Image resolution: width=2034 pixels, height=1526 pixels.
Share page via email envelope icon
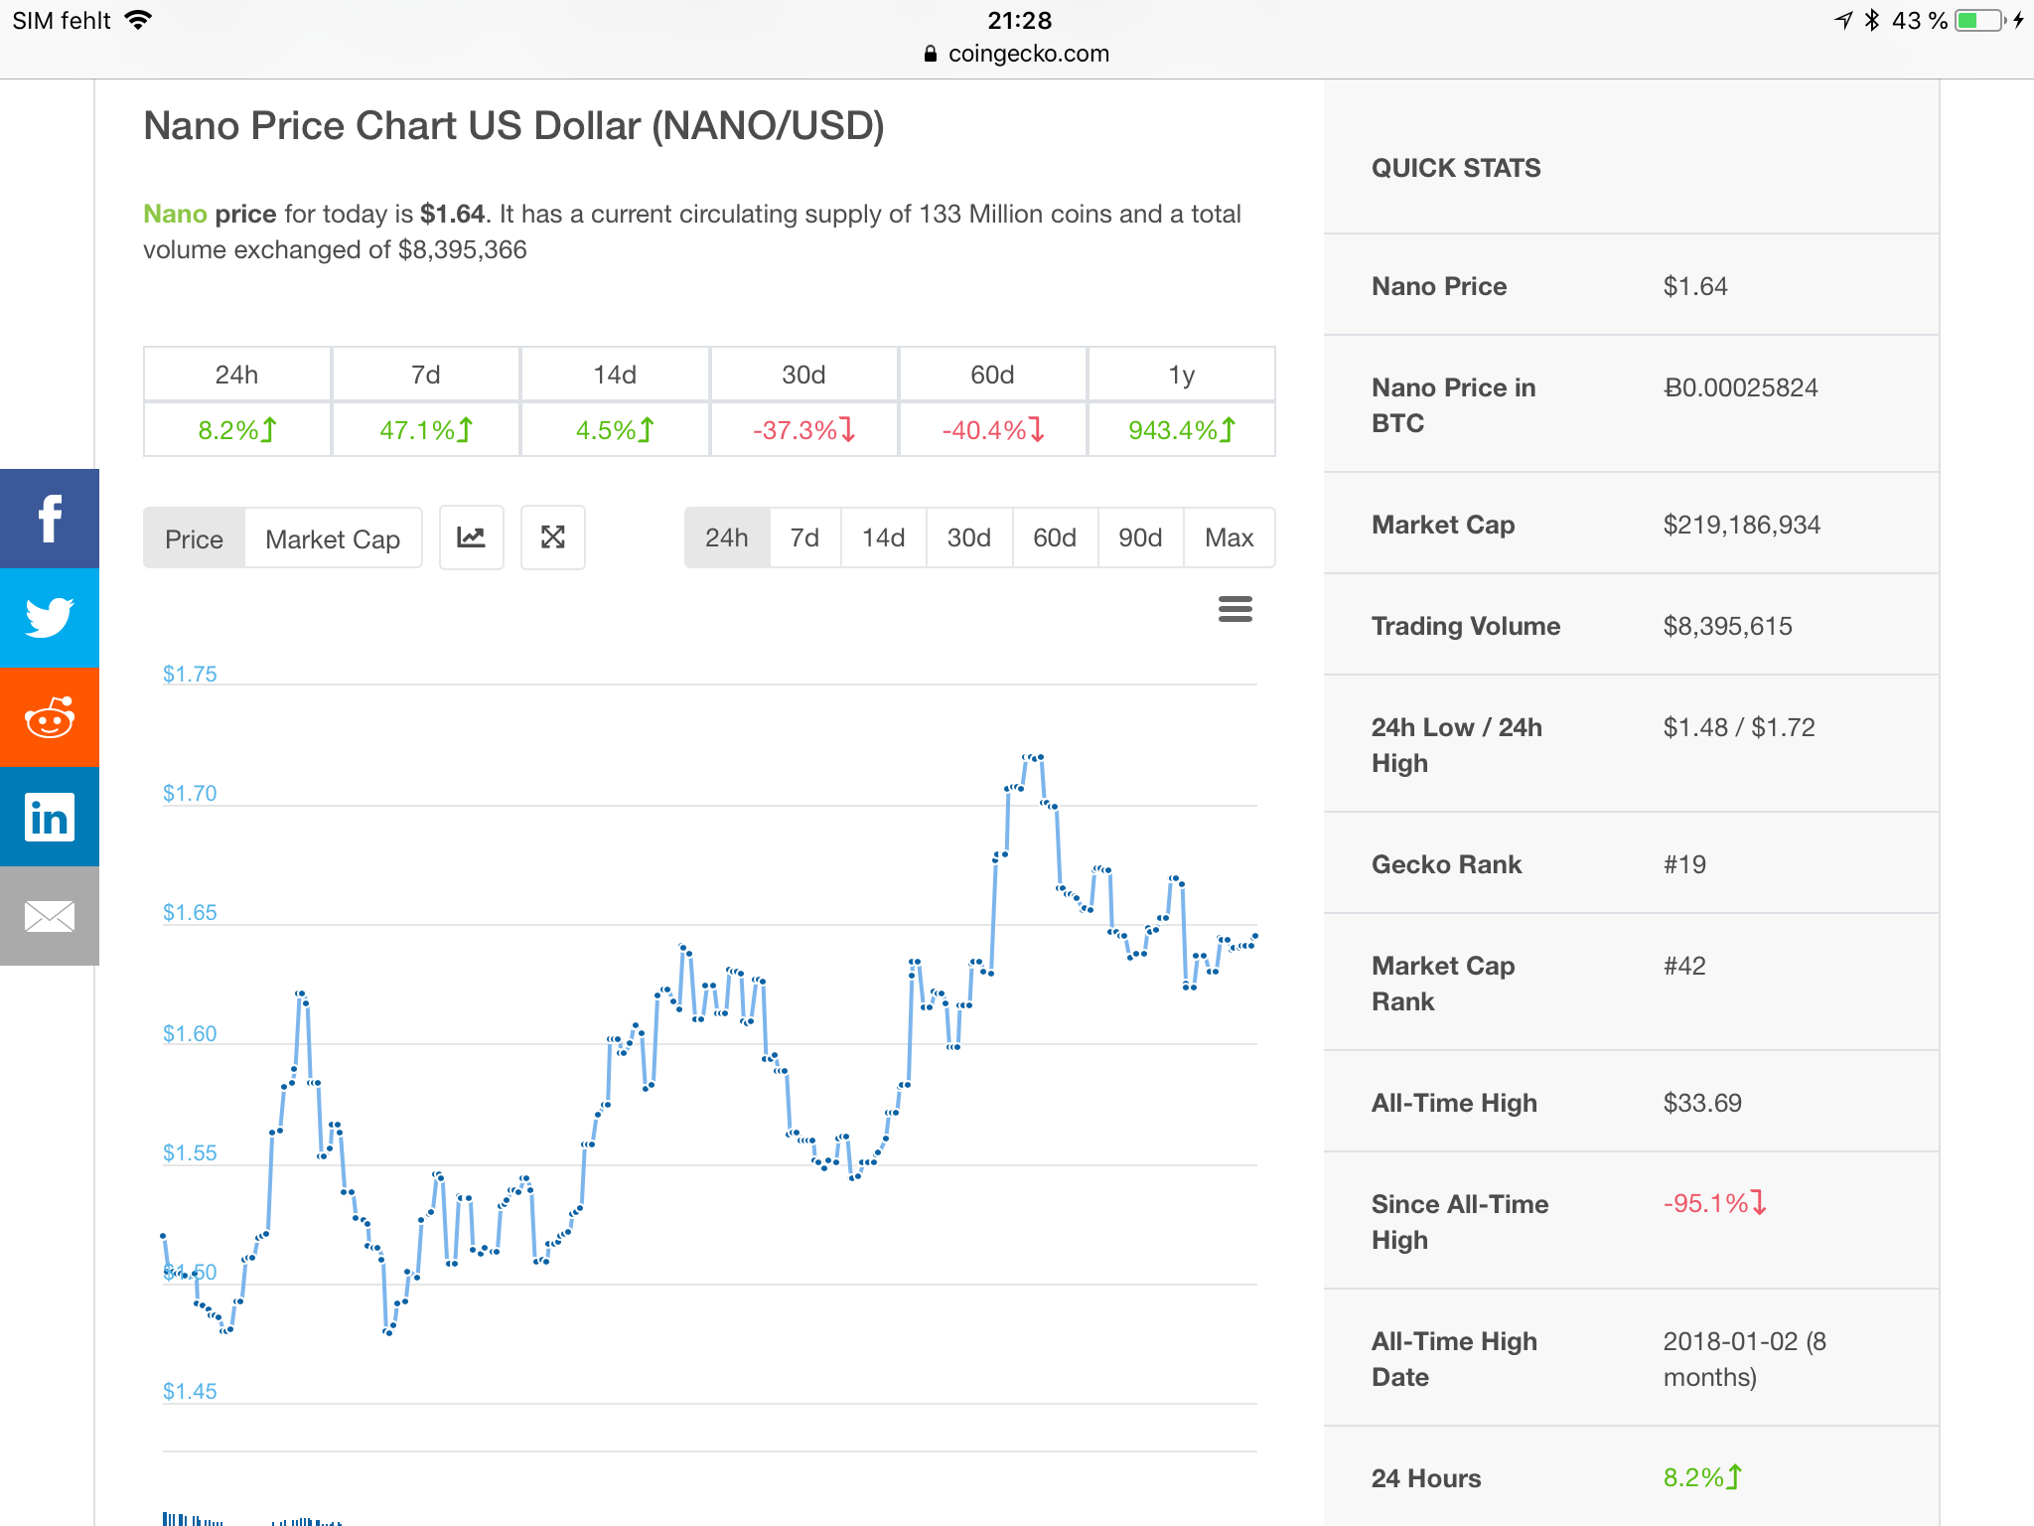(49, 916)
